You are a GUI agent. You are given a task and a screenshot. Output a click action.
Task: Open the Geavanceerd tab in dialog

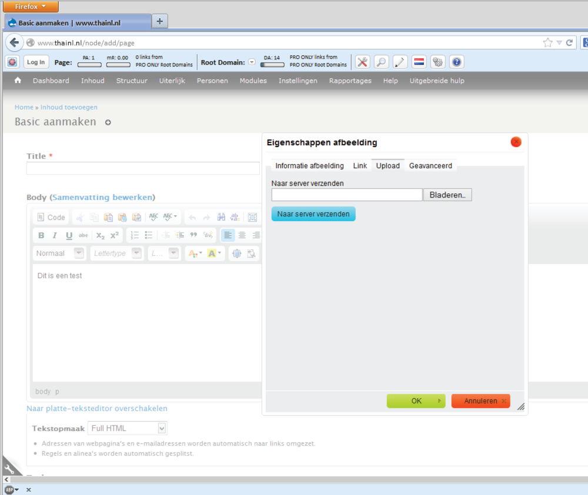pos(430,166)
